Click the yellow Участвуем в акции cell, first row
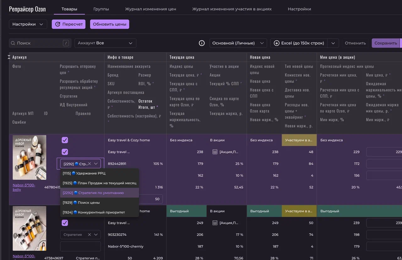The width and height of the screenshot is (402, 260). [x=299, y=140]
